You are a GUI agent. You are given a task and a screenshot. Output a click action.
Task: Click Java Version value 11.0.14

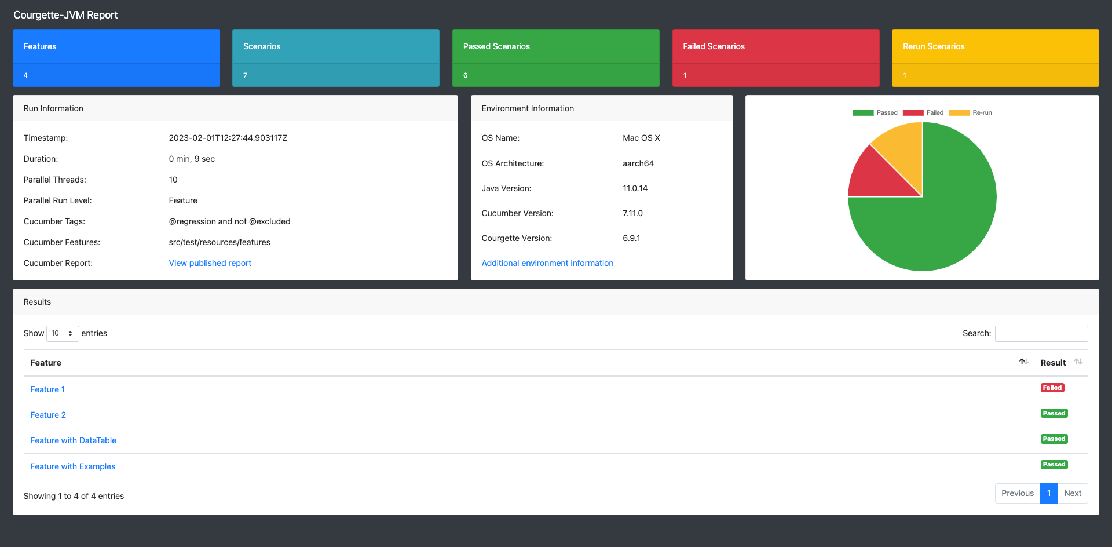[635, 188]
